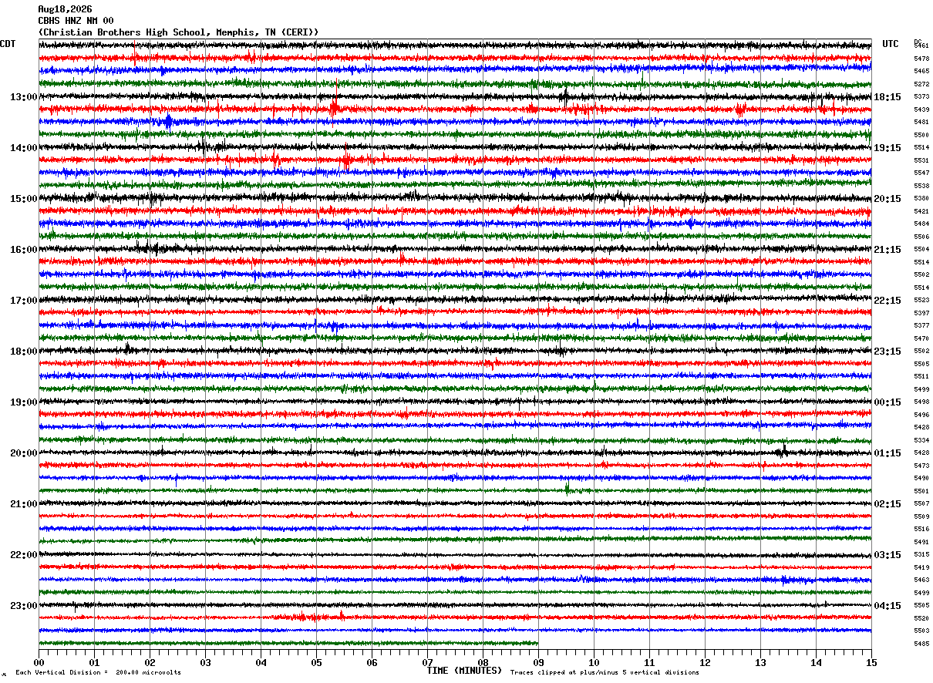Click the DC offset value '5397'
This screenshot has height=683, width=933.
click(921, 313)
